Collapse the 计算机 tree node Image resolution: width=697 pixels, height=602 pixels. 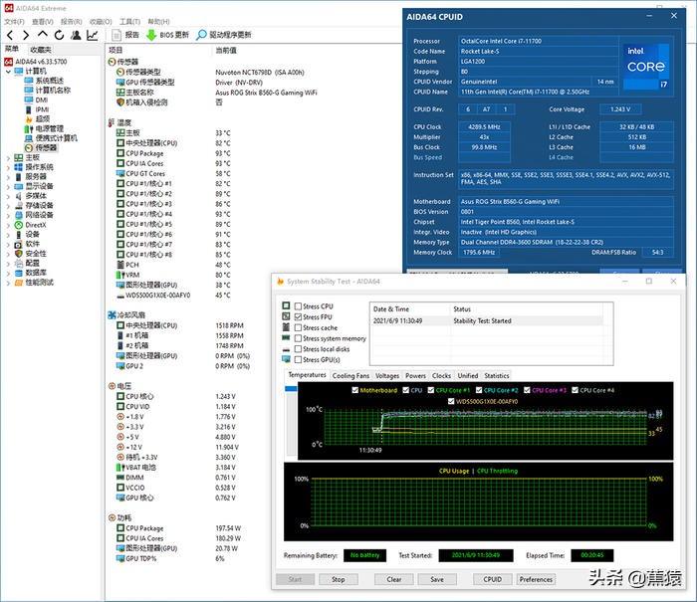[x=8, y=71]
